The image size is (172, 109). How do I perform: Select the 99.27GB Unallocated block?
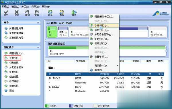tap(79, 32)
